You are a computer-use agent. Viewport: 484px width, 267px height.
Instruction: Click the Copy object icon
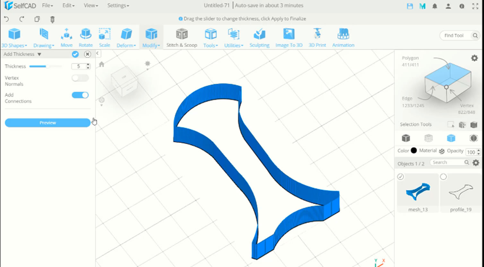point(37,19)
